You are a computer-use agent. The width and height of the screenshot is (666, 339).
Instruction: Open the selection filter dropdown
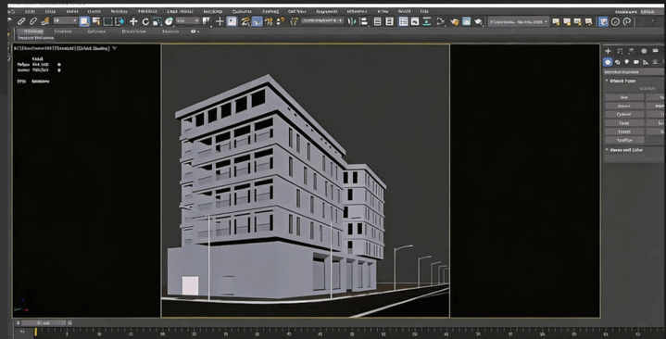point(66,20)
